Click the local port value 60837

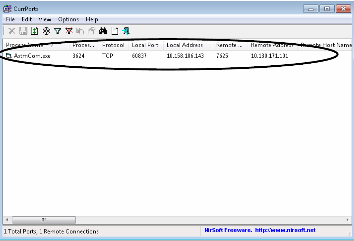tap(139, 56)
